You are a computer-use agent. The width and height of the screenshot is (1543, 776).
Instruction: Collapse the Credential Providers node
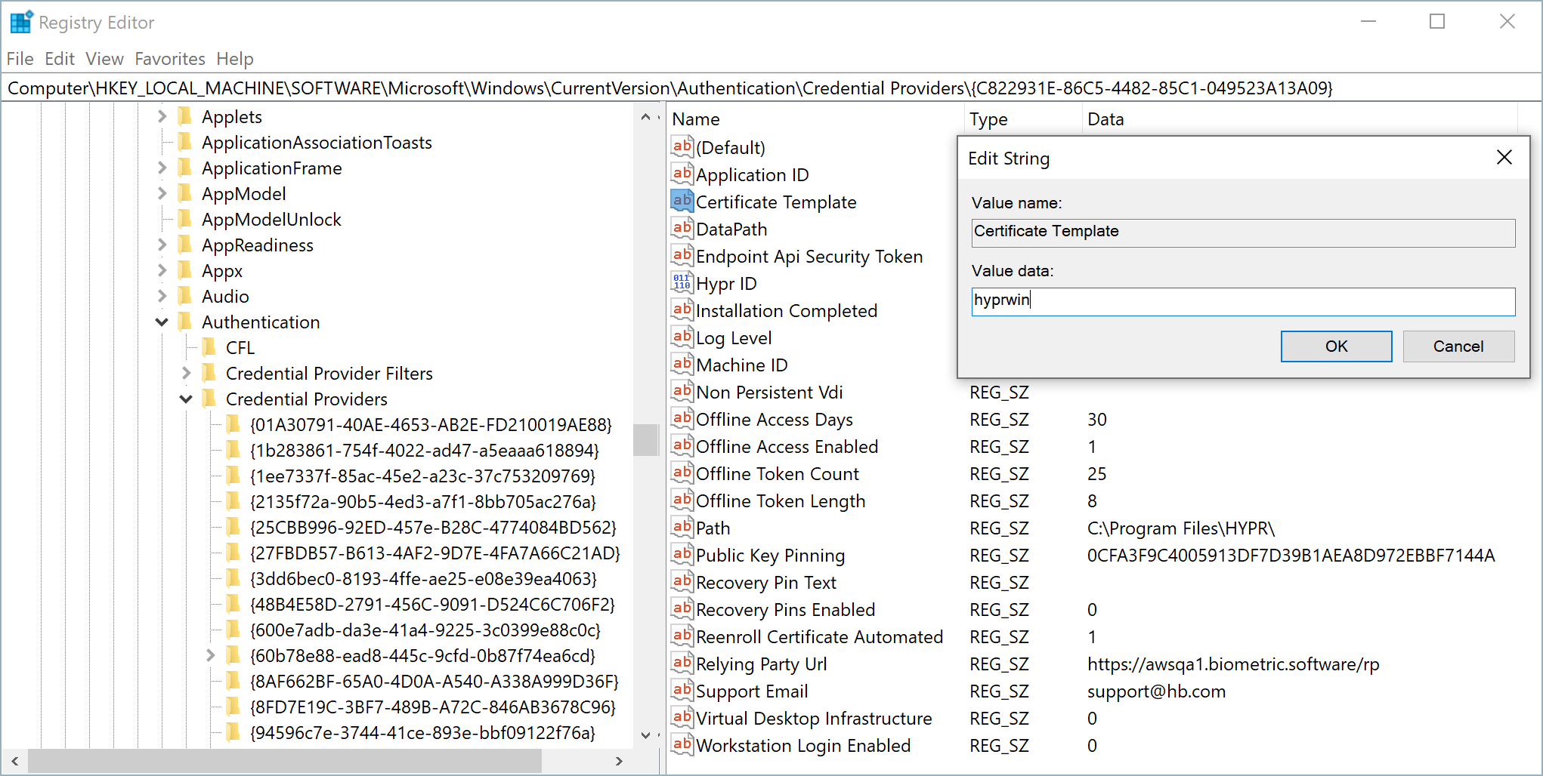tap(186, 399)
